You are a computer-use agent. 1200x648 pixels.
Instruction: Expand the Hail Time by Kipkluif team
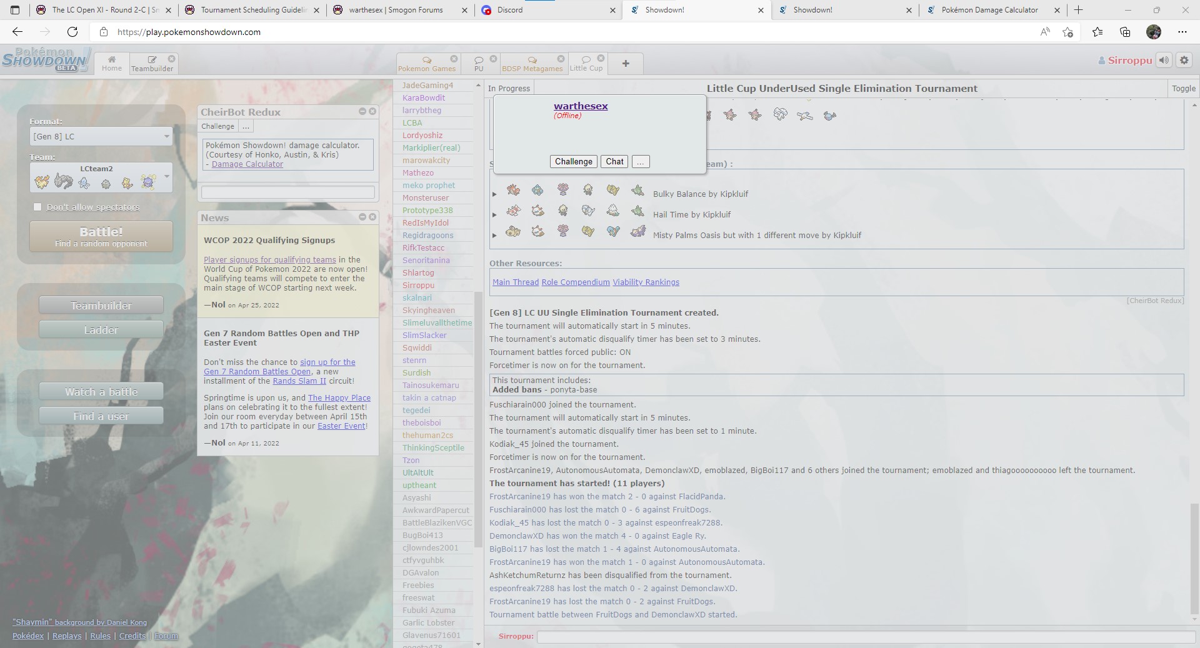click(x=494, y=215)
